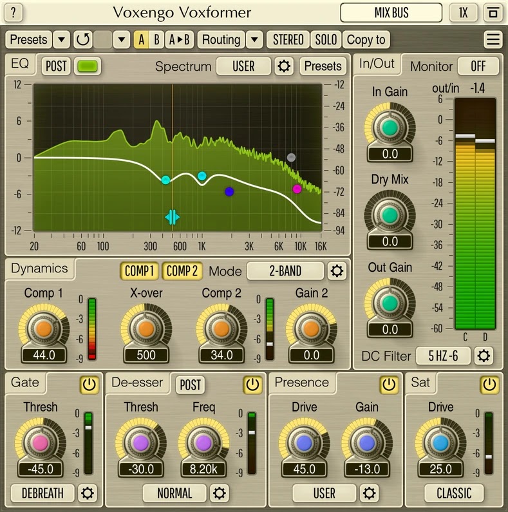Open the help question mark button
The height and width of the screenshot is (512, 508).
click(x=13, y=13)
